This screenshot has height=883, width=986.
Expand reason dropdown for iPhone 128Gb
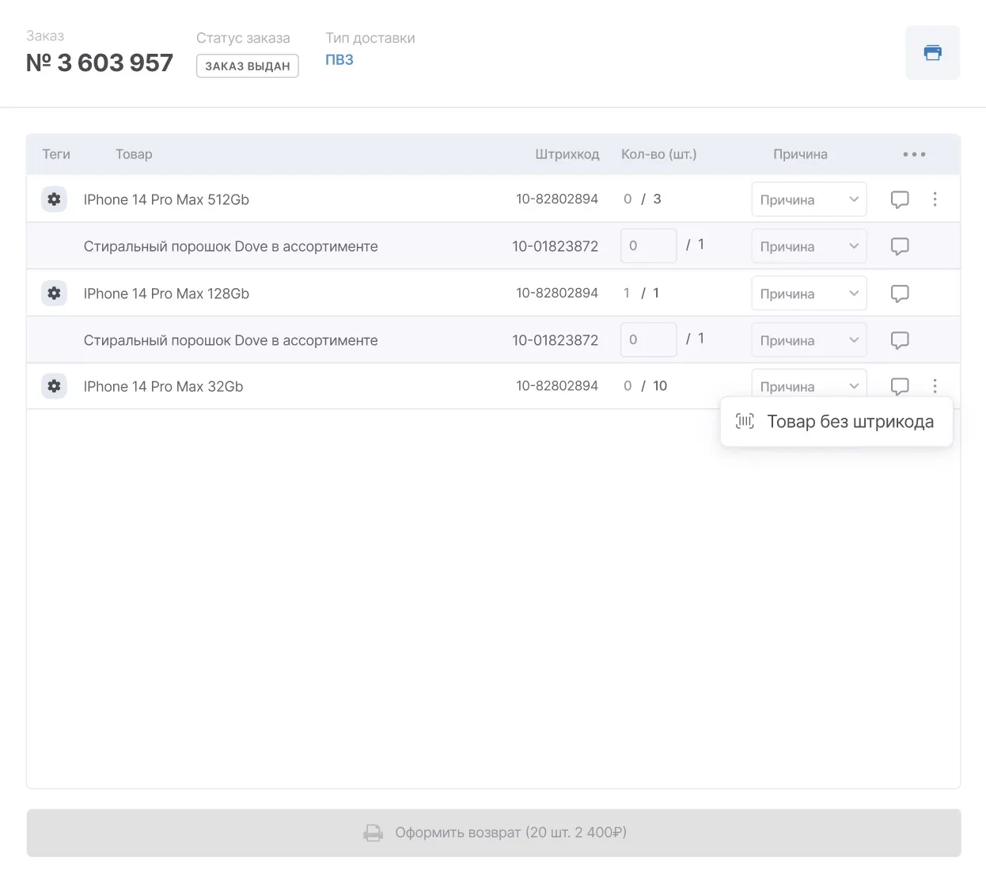coord(809,294)
